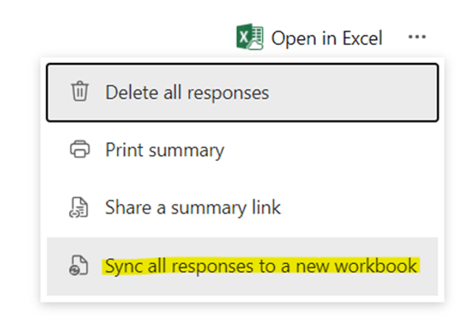
Task: Click the Open in Excel button
Action: pyautogui.click(x=309, y=37)
